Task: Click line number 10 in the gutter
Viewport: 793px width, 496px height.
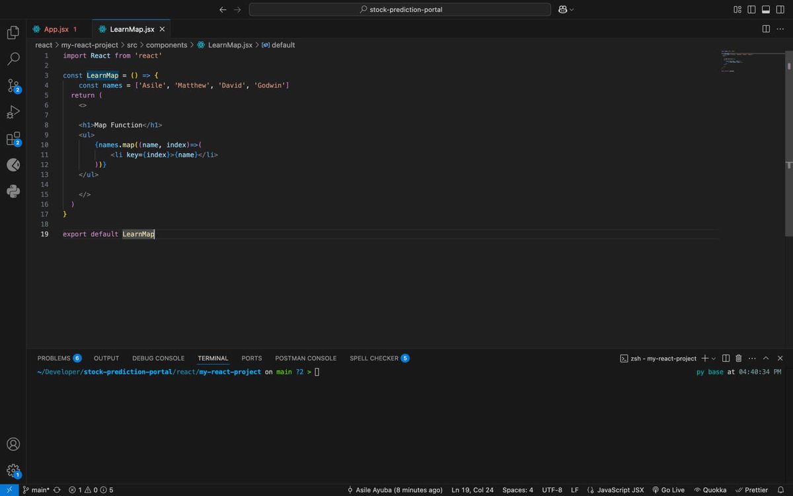Action: pyautogui.click(x=44, y=145)
